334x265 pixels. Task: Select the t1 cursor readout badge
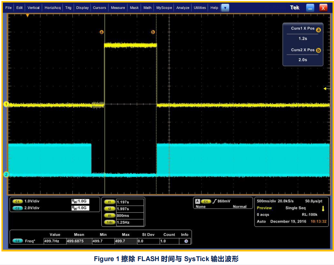[x=110, y=202]
